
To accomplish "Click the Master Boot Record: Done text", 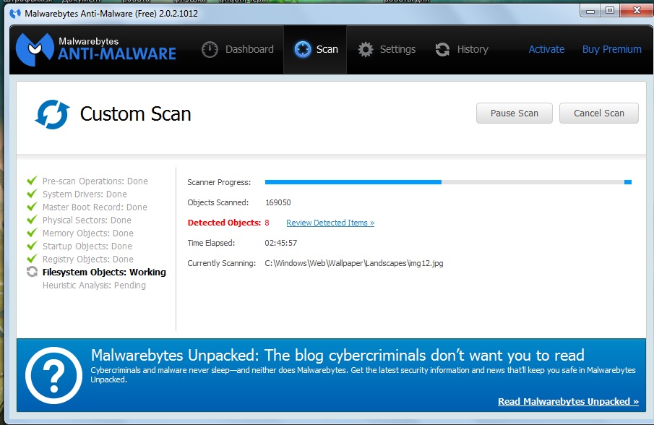I will [x=95, y=207].
